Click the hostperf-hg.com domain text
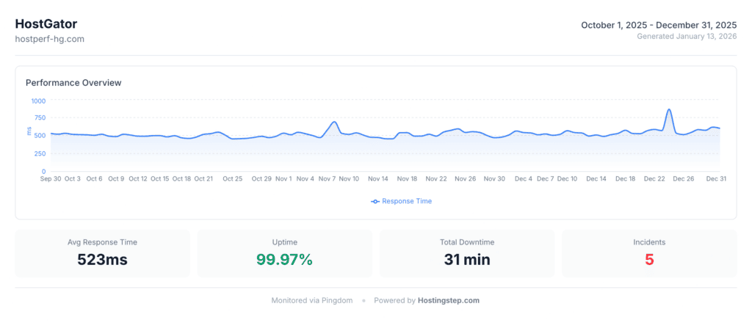This screenshot has height=323, width=752. tap(50, 39)
